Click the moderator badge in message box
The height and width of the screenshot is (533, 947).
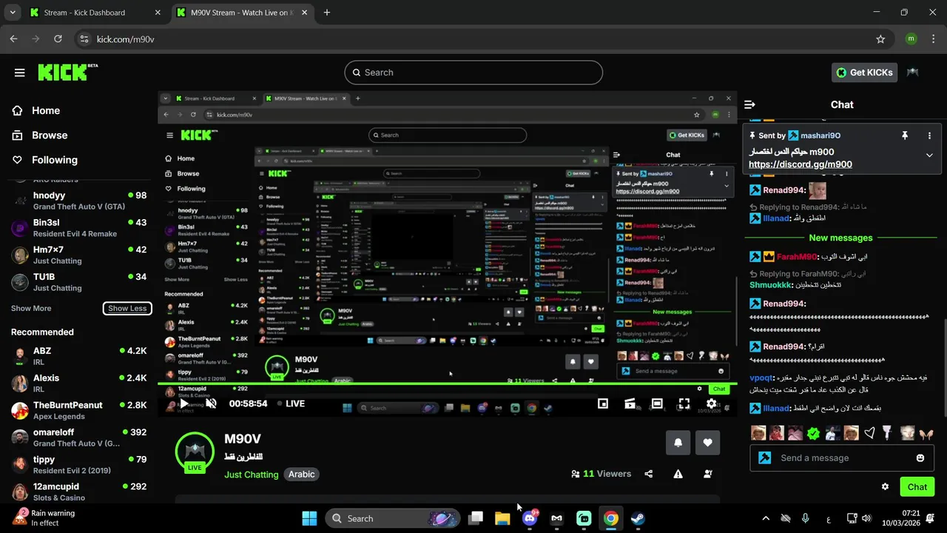pos(765,458)
